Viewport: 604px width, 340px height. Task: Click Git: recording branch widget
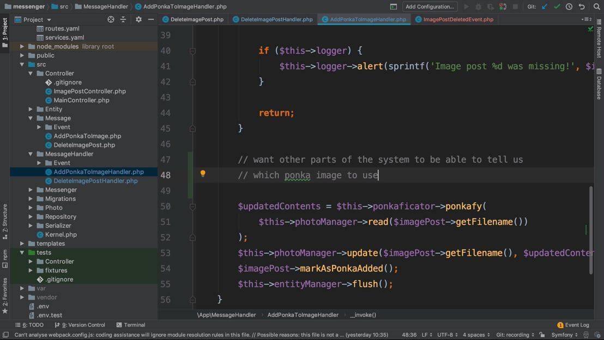pos(515,335)
